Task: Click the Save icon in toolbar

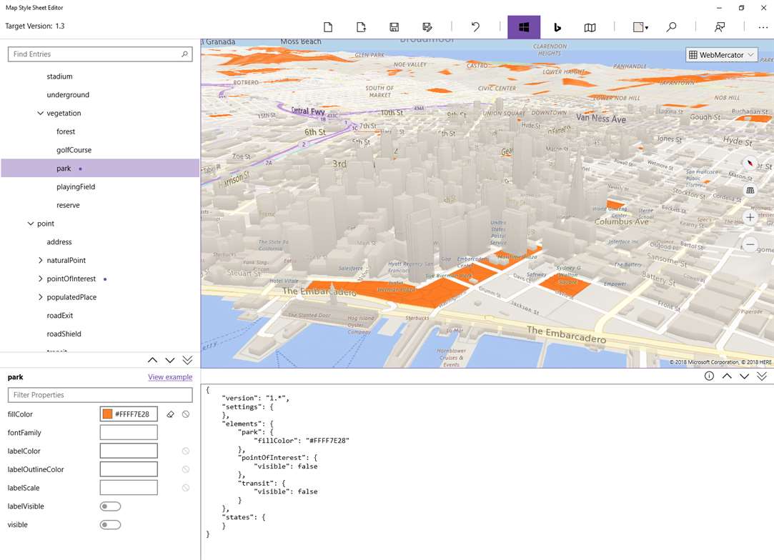Action: coord(394,27)
